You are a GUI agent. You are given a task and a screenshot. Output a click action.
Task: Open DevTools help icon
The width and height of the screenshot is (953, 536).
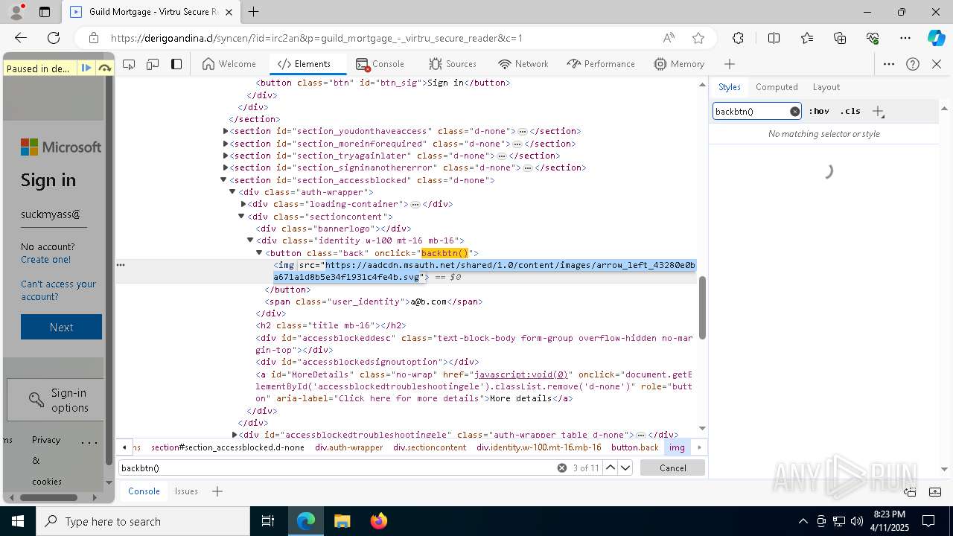pyautogui.click(x=913, y=64)
